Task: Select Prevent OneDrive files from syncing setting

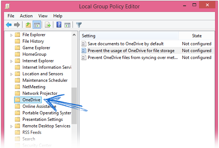Action: point(133,58)
